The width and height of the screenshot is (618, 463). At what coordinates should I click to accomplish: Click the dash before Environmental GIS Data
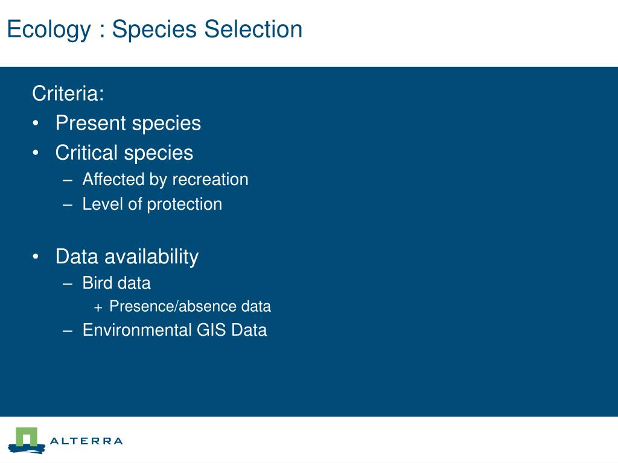pos(68,331)
